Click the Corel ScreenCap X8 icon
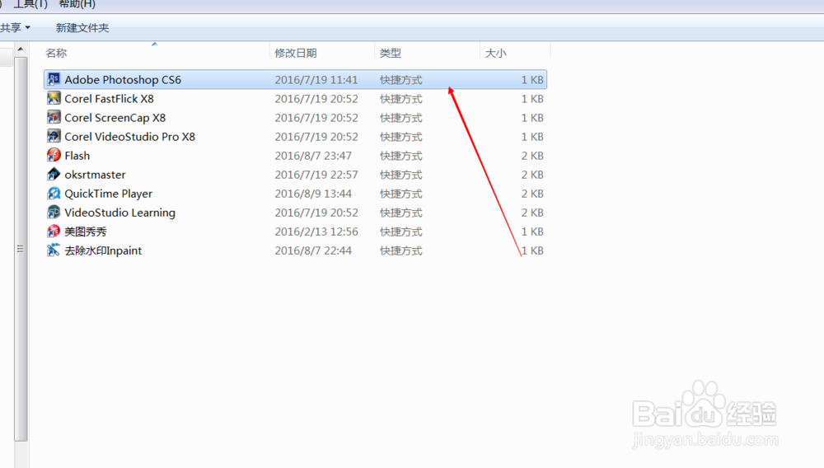 [x=54, y=117]
